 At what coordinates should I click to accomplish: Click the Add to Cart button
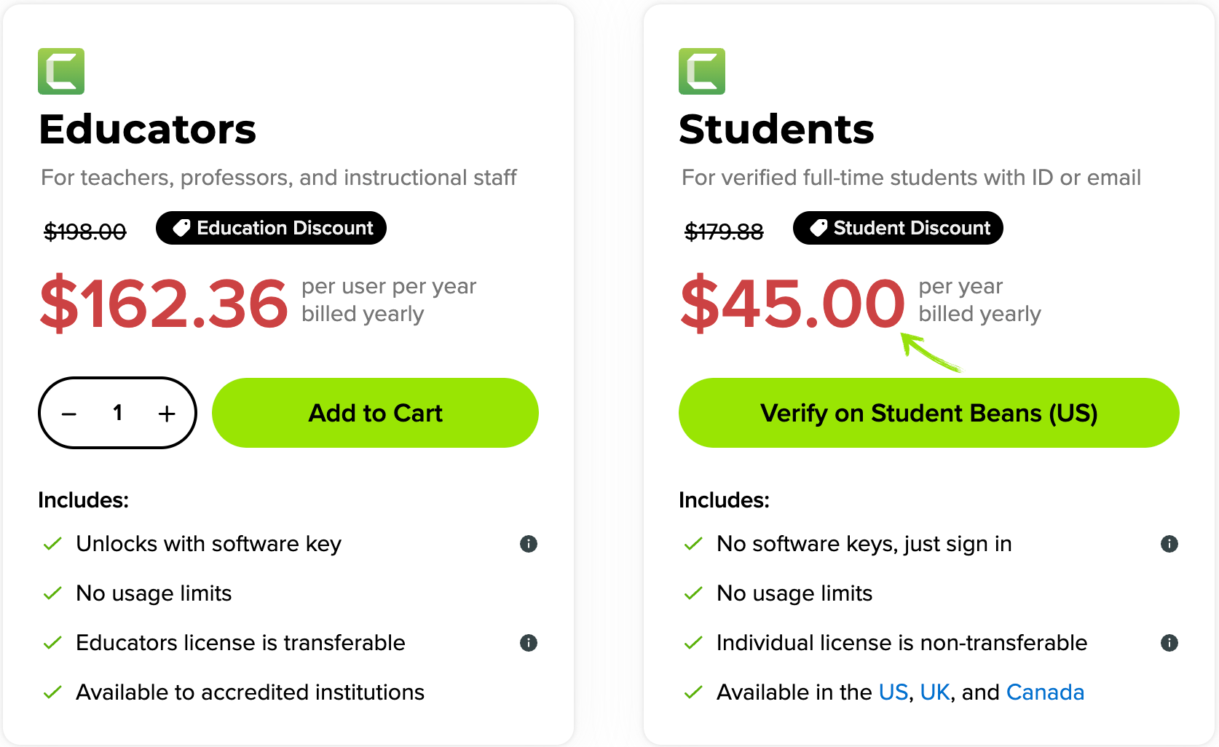tap(375, 413)
